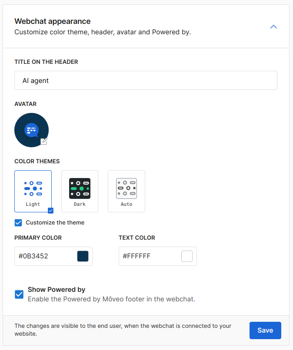Screen dimensions: 293x350
Task: Click the Dark theme label text
Action: [x=80, y=204]
